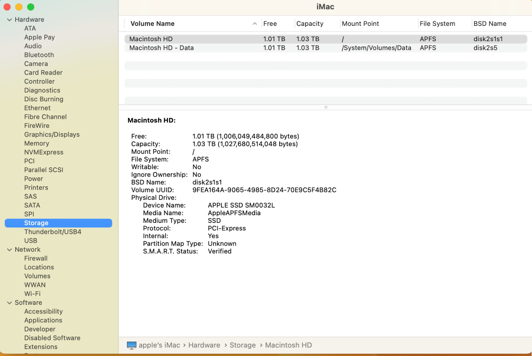Select Ethernet in the sidebar
Image resolution: width=532 pixels, height=356 pixels.
(x=37, y=108)
